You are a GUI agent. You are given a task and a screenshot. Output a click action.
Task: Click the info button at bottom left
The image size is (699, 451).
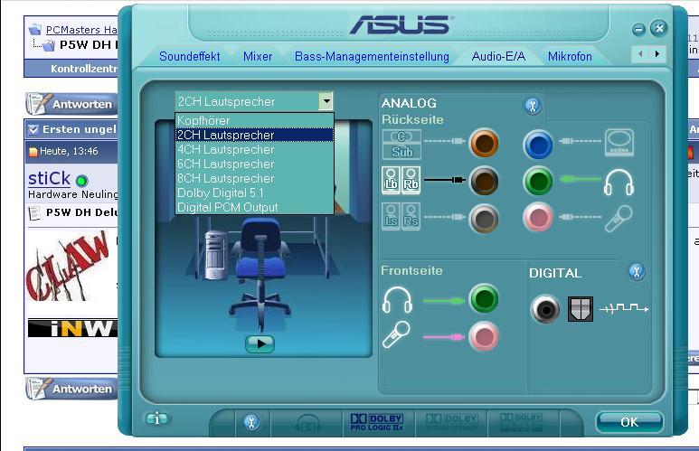click(157, 418)
